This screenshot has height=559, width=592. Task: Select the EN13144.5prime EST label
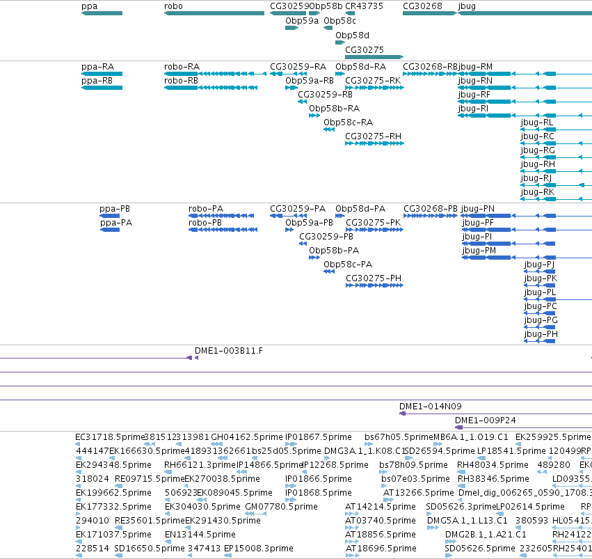[x=200, y=535]
